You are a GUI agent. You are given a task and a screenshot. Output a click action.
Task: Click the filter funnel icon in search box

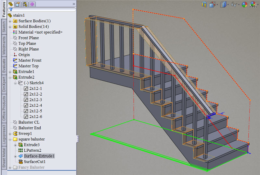click(11, 10)
